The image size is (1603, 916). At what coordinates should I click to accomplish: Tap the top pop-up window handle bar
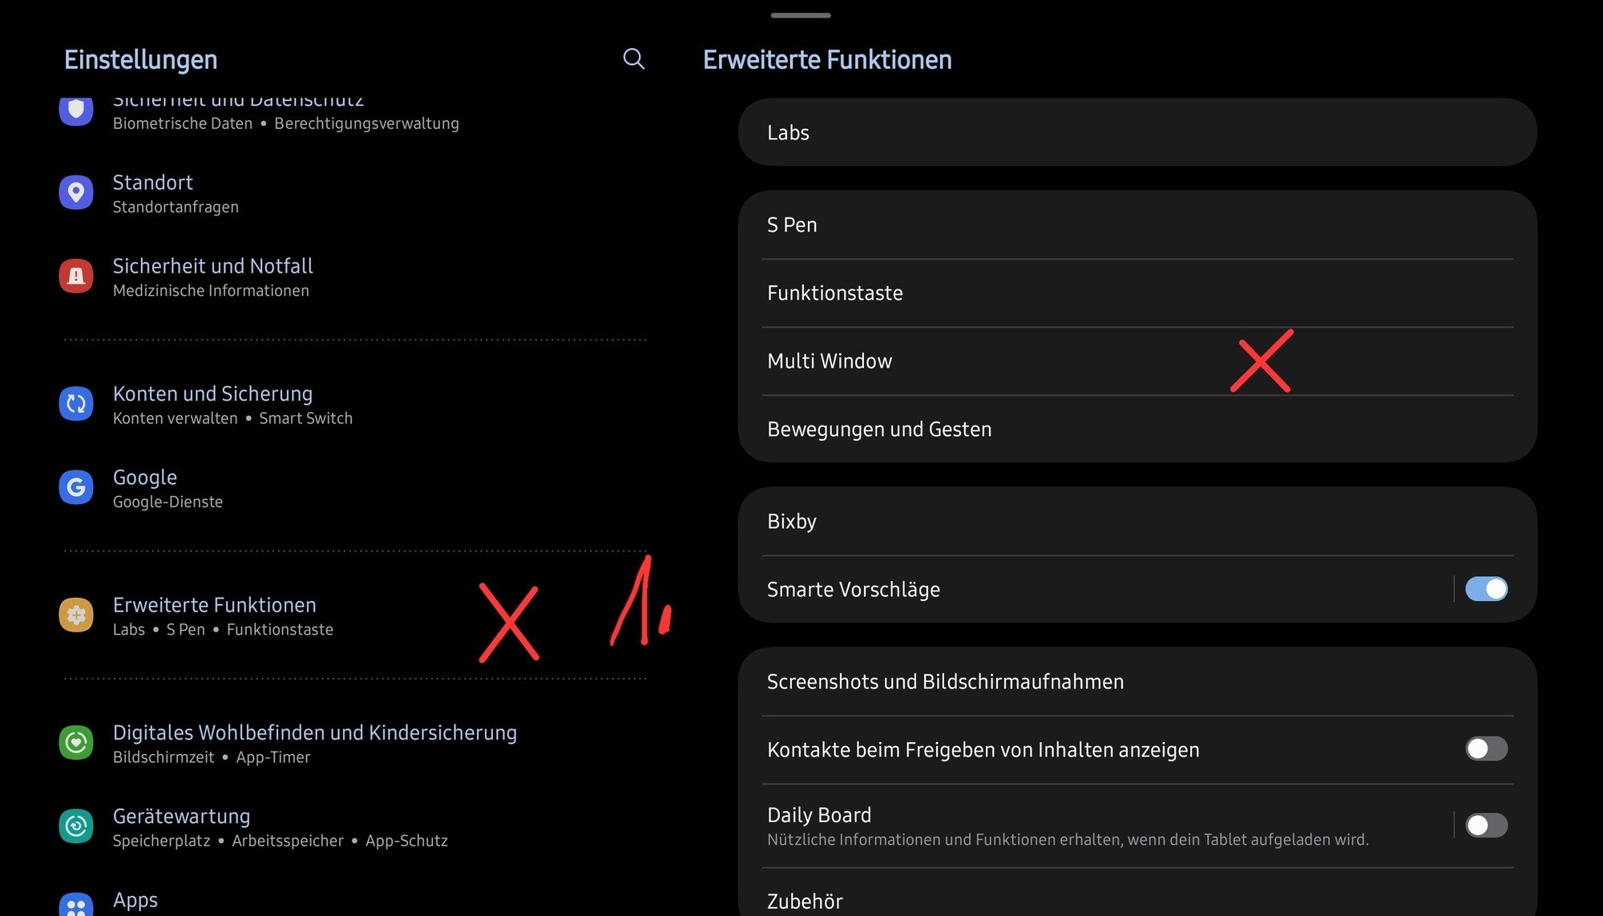coord(801,15)
